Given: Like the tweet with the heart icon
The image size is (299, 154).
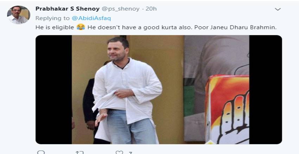Looking at the screenshot, I should coord(119,153).
